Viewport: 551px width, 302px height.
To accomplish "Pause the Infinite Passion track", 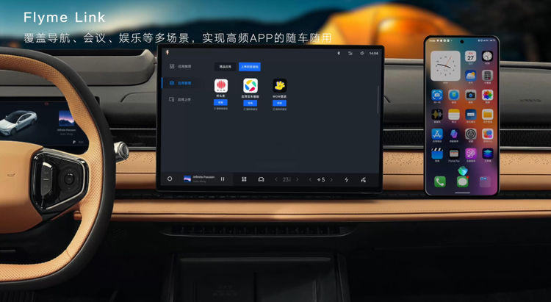I will tap(223, 179).
